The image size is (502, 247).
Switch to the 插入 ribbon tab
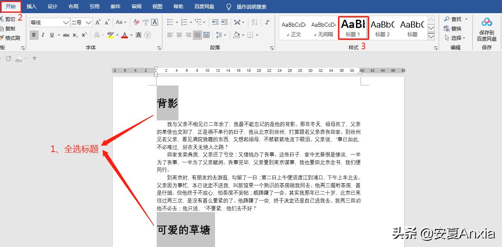[32, 6]
